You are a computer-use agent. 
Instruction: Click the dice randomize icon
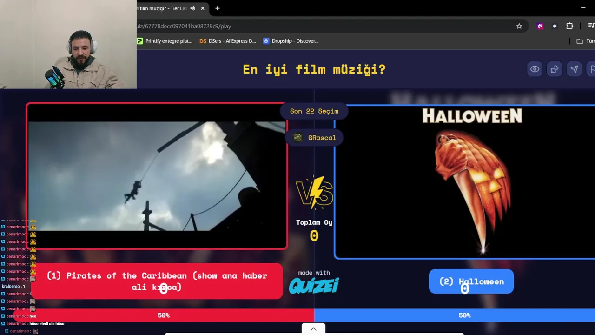point(555,69)
